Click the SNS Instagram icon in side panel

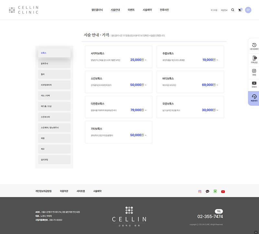(x=254, y=71)
